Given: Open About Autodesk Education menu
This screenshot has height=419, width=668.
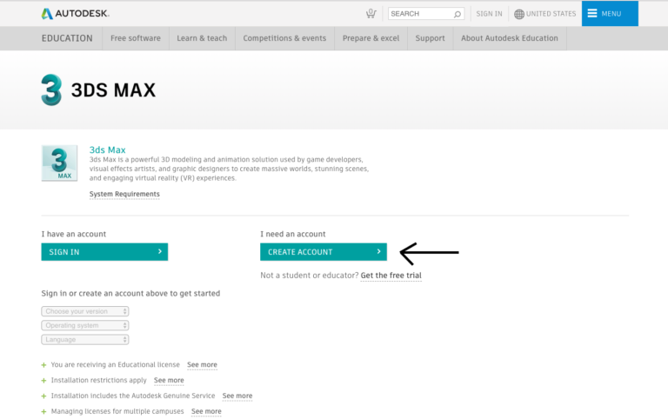Looking at the screenshot, I should [510, 38].
